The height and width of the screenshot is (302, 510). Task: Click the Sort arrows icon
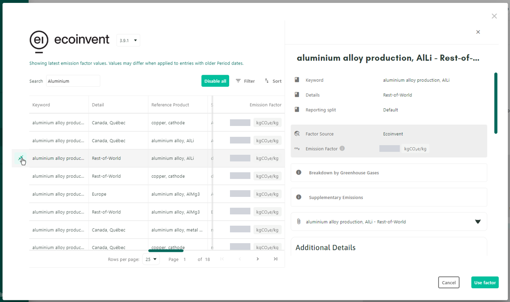pyautogui.click(x=267, y=81)
